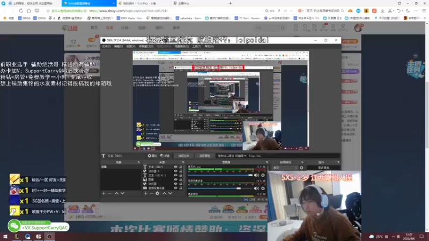Click the Douyu site search box
Image resolution: width=429 pixels, height=241 pixels.
[x=270, y=28]
